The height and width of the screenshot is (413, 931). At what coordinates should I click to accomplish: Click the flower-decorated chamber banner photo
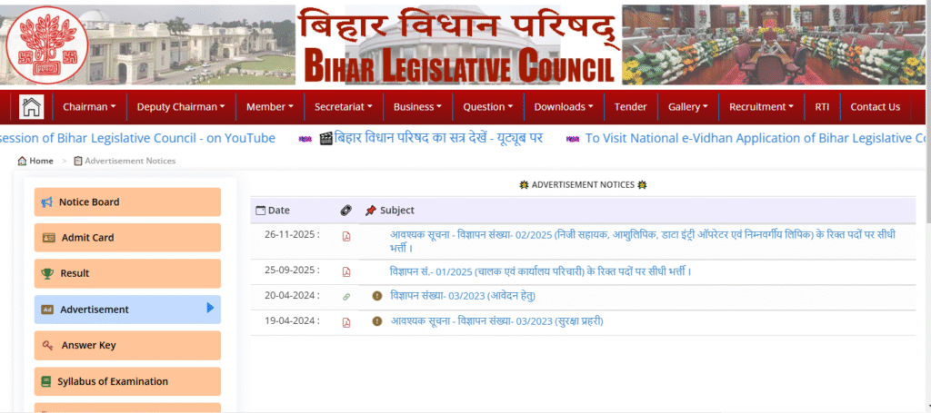[774, 45]
